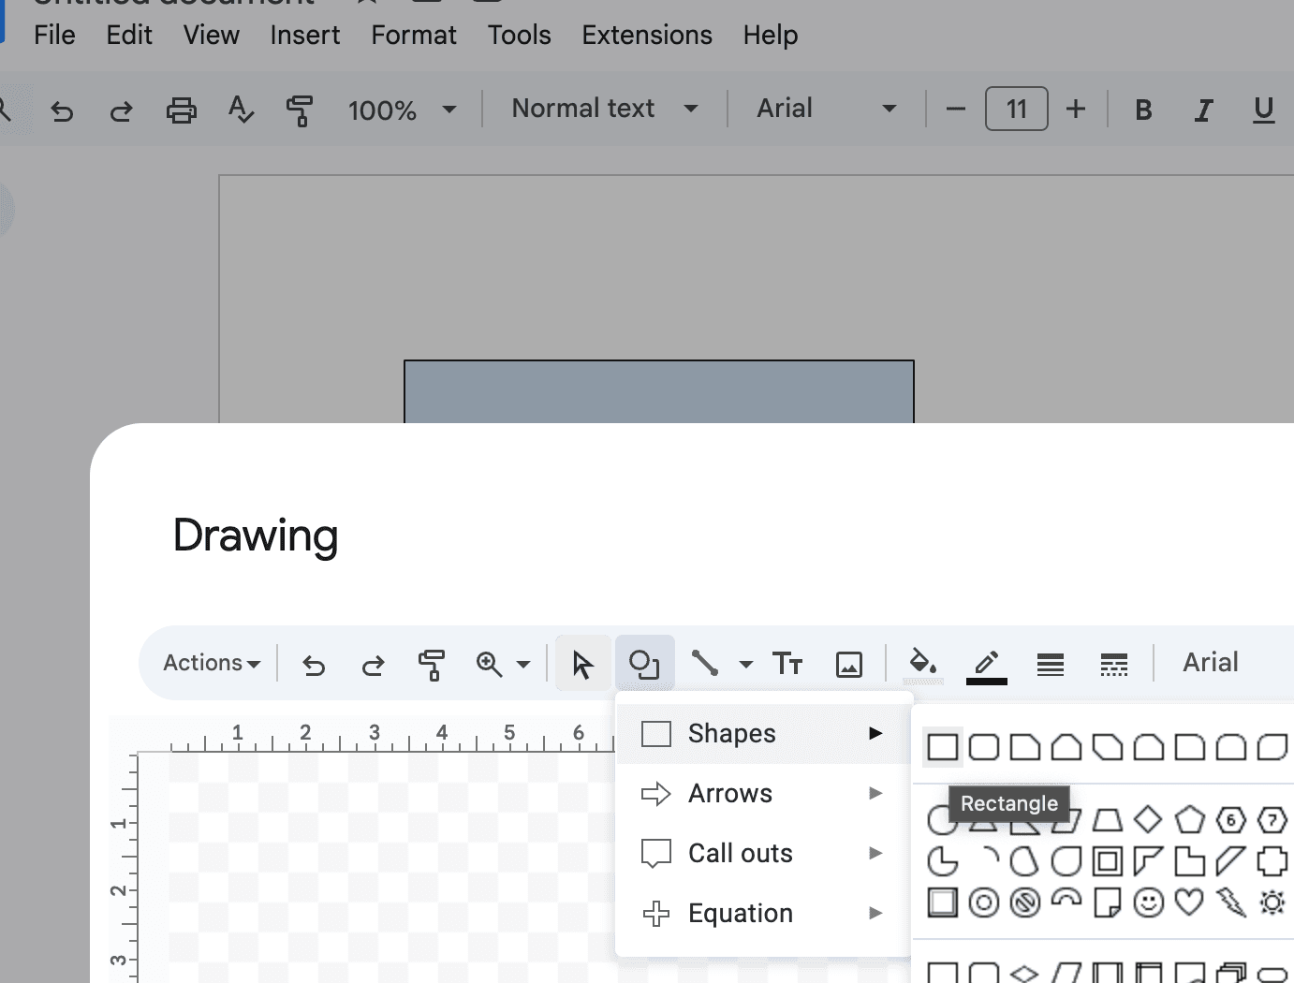
Task: Pick the L-shape
Action: 1189,861
